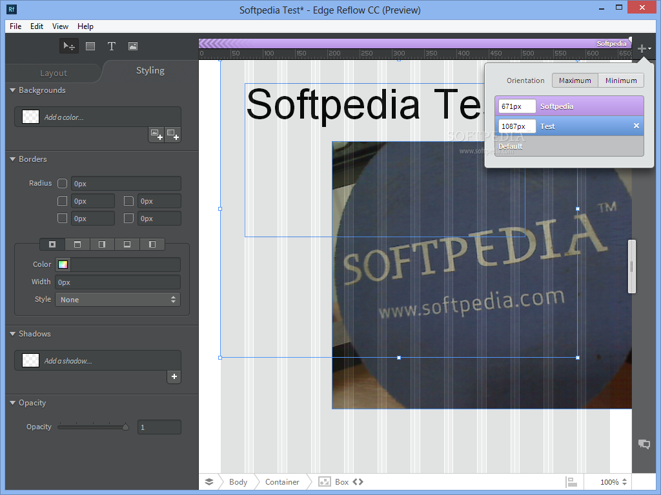The image size is (661, 495).
Task: Open the align icon in status bar
Action: 571,482
